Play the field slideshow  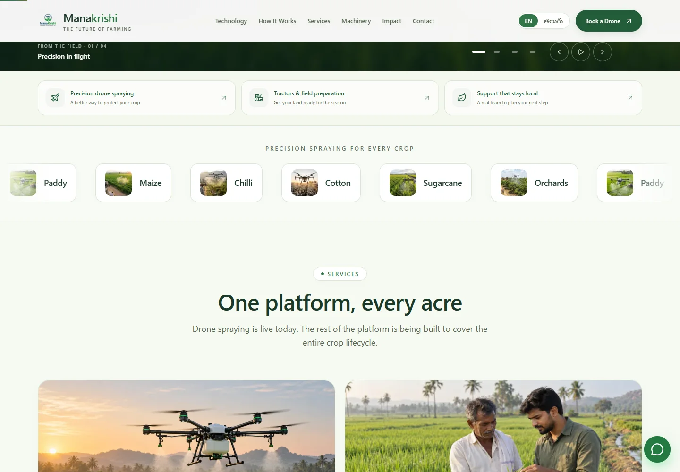tap(581, 52)
